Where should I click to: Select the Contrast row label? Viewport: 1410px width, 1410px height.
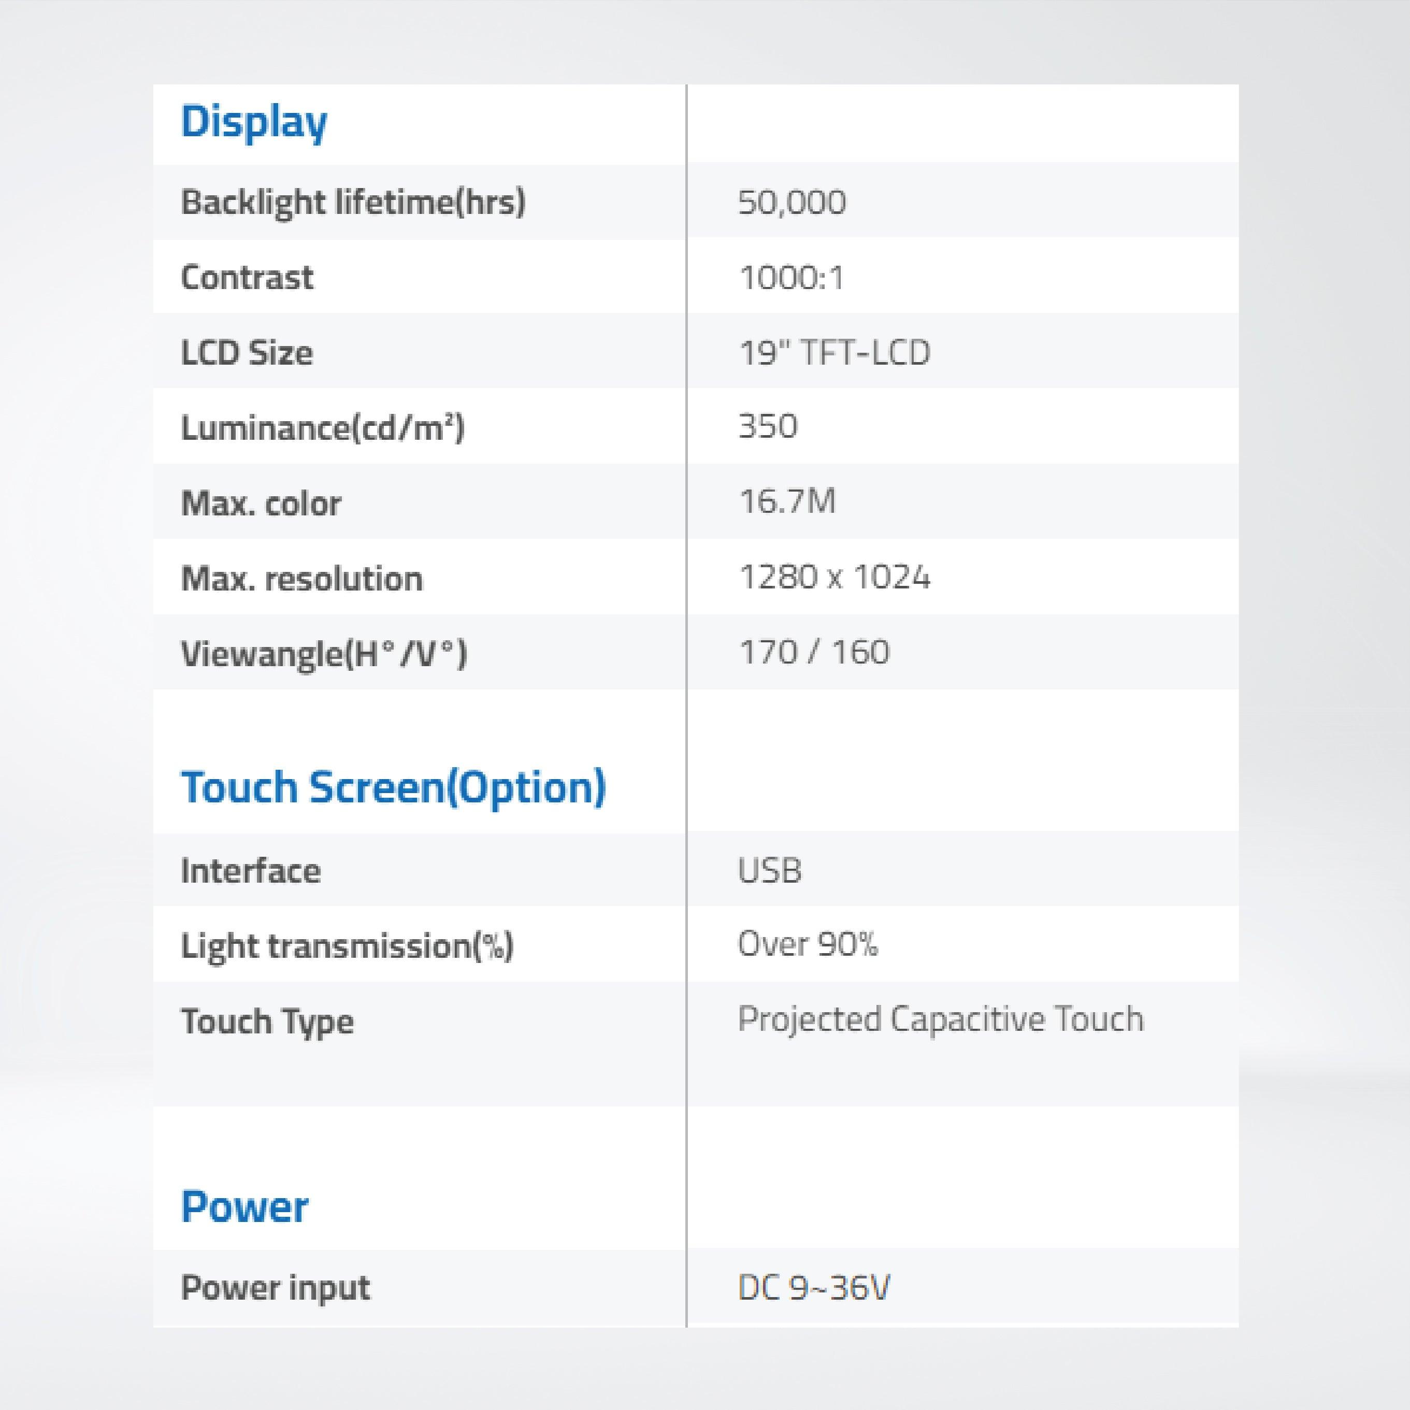pyautogui.click(x=248, y=277)
